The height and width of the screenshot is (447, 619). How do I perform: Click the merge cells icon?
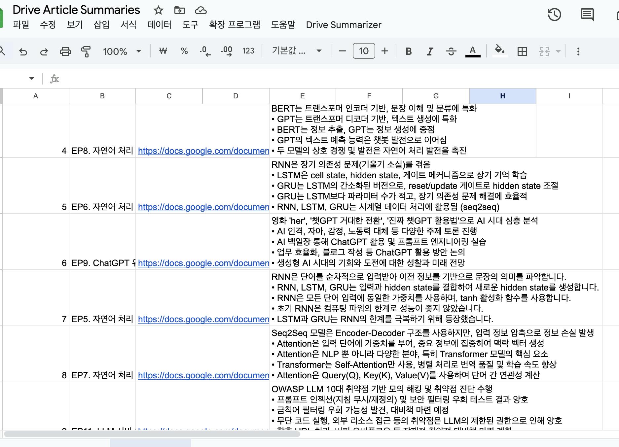click(x=544, y=52)
